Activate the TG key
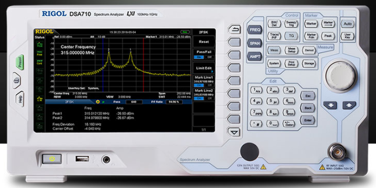The width and height of the screenshot is (376, 188). click(291, 36)
